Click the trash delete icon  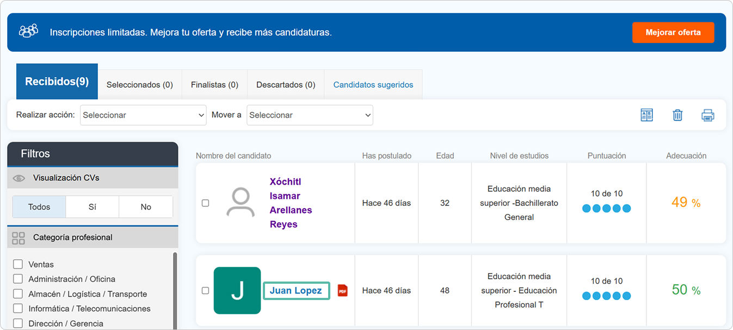[677, 115]
